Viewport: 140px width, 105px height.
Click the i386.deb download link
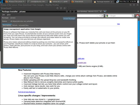tap(81, 59)
